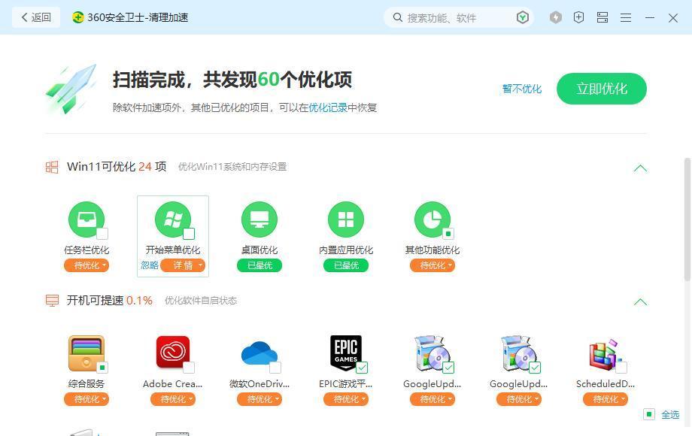Click the green shield icon in search box

point(523,17)
